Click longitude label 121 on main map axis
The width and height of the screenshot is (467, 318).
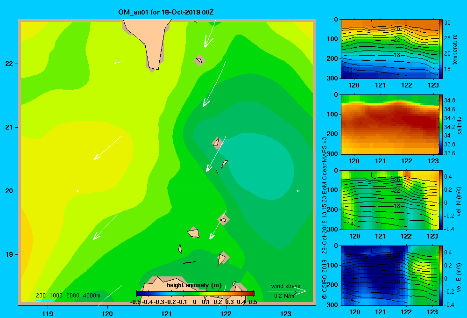pos(167,313)
